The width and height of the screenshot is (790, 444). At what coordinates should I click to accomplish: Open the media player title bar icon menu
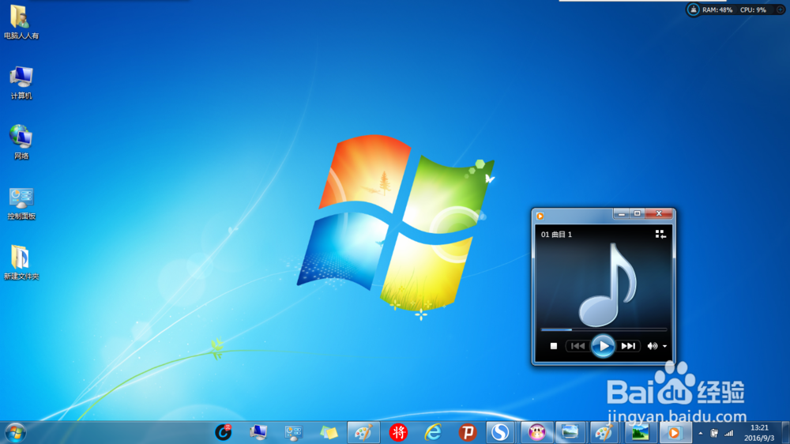[x=540, y=216]
